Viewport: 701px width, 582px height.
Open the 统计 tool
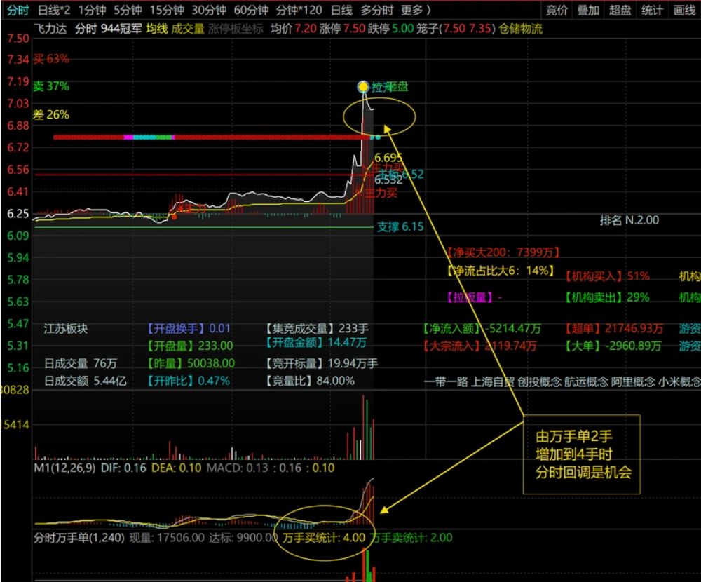click(652, 10)
